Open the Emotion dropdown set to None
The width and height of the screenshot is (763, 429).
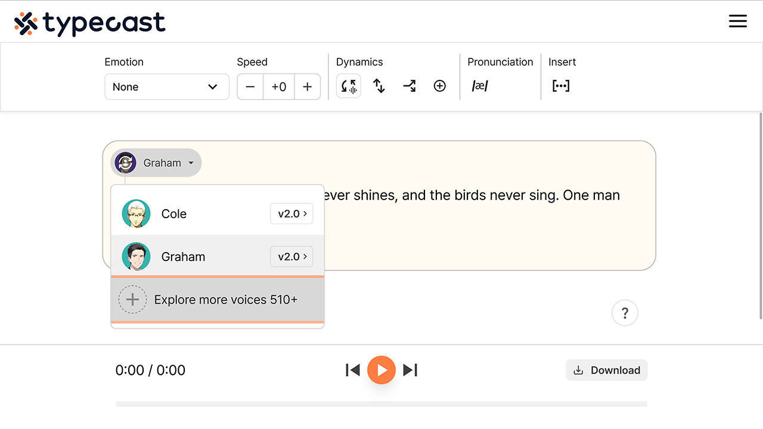[x=167, y=86]
